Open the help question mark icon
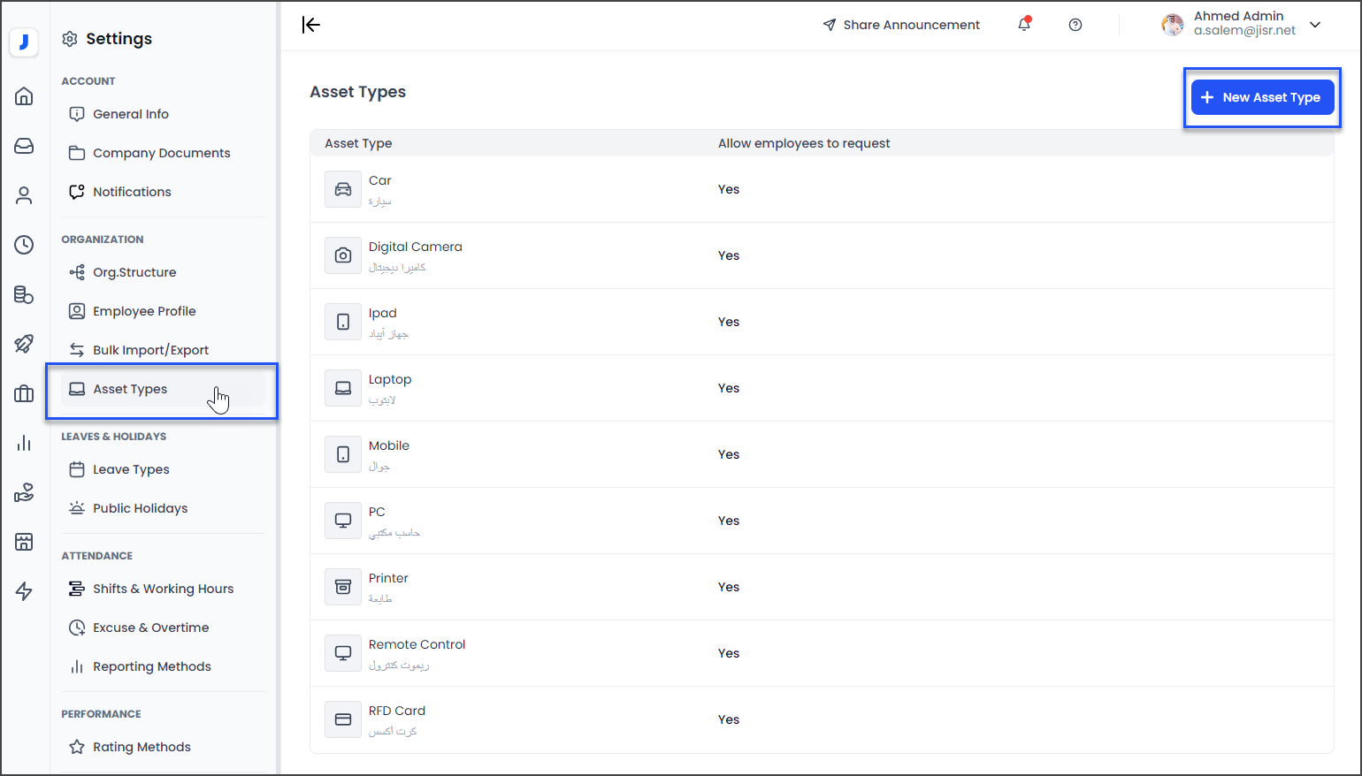The image size is (1362, 776). [x=1075, y=25]
